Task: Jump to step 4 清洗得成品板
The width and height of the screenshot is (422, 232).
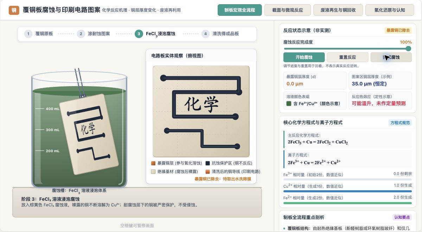Action: pos(220,34)
